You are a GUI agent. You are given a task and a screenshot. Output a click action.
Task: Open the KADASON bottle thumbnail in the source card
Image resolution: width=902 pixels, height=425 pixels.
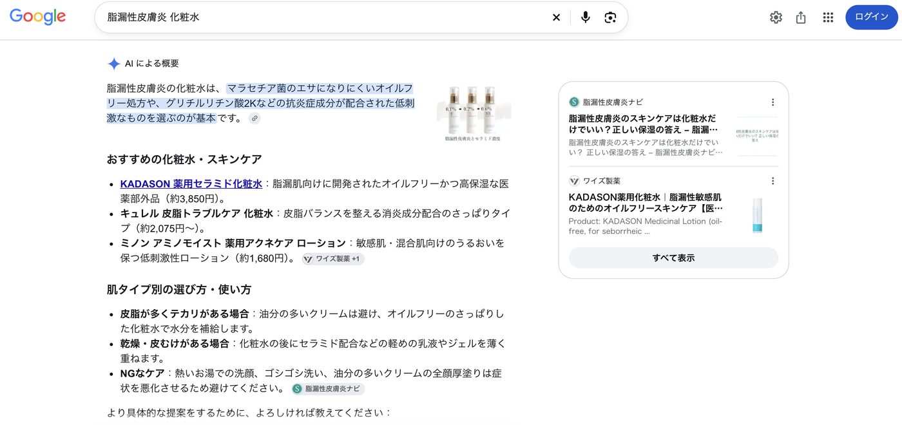click(757, 215)
